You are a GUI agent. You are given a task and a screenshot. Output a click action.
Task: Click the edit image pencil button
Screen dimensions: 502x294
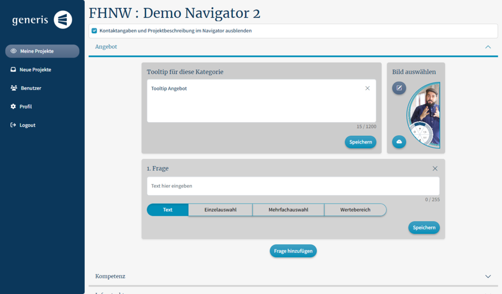pos(399,88)
